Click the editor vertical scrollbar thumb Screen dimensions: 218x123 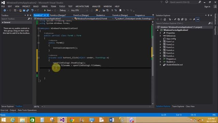pyautogui.click(x=153, y=56)
